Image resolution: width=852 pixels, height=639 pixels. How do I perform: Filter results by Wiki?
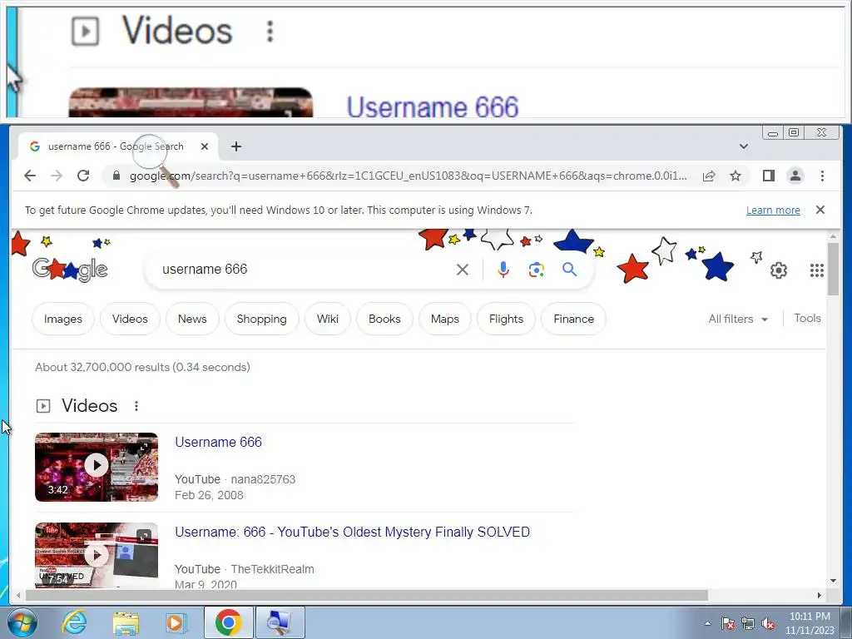pyautogui.click(x=328, y=319)
